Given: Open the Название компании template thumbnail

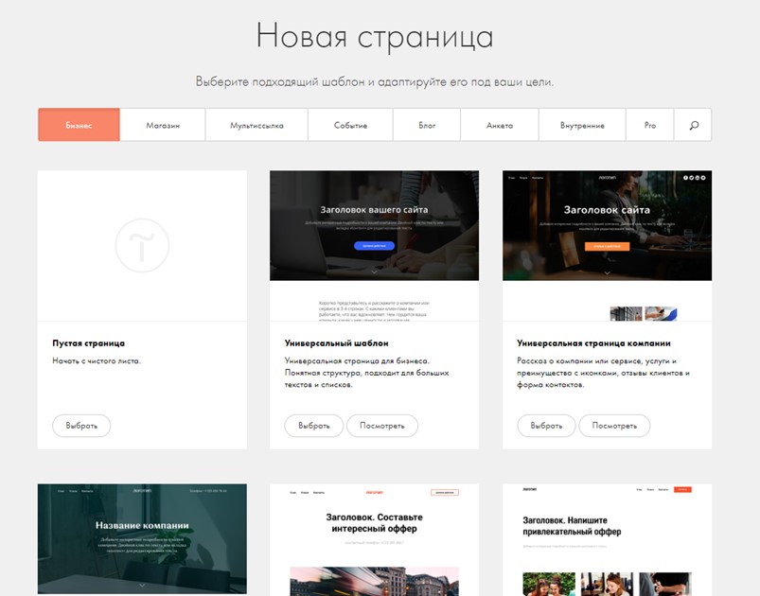Looking at the screenshot, I should point(142,539).
